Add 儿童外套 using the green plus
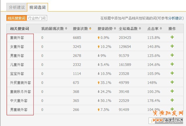 [x=172, y=64]
